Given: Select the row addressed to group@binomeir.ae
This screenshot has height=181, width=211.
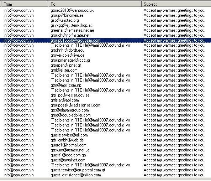Looking at the screenshot, I should tap(105, 15).
